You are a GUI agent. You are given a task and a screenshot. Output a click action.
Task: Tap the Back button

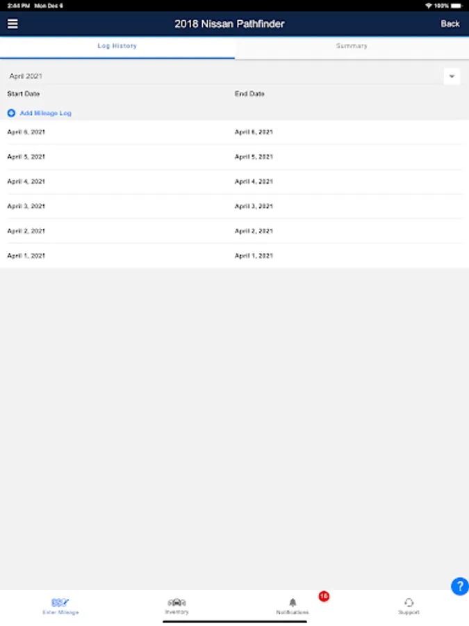point(450,24)
